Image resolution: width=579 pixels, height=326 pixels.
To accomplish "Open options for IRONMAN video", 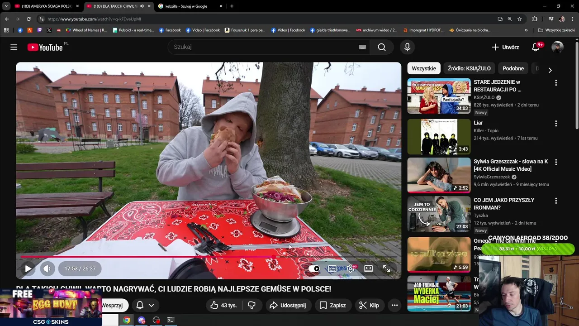I will [556, 201].
